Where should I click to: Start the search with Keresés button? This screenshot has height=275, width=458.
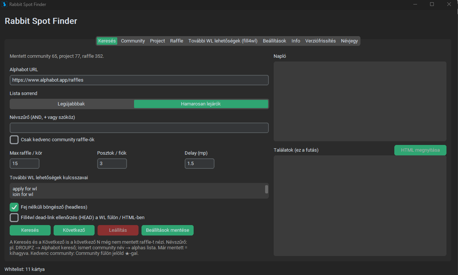pos(30,230)
